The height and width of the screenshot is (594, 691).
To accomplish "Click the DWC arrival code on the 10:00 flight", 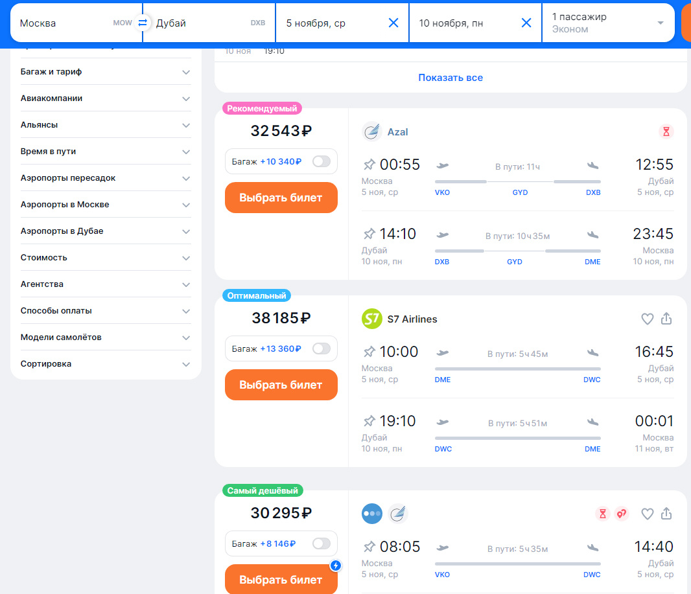I will pyautogui.click(x=592, y=380).
